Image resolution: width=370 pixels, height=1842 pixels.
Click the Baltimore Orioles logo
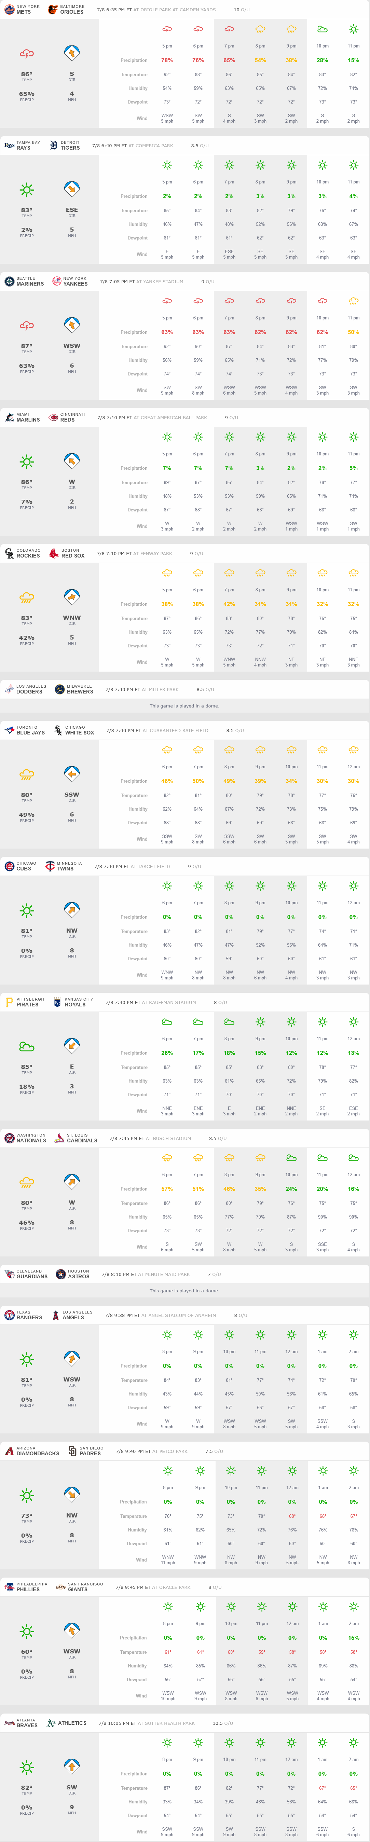click(x=53, y=9)
